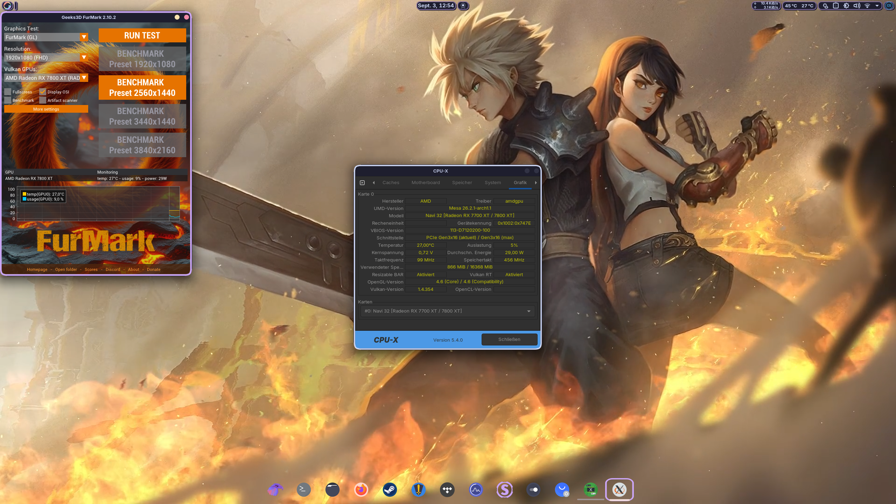Switch to the Caches tab in CPU-X
This screenshot has width=896, height=504.
(x=391, y=183)
